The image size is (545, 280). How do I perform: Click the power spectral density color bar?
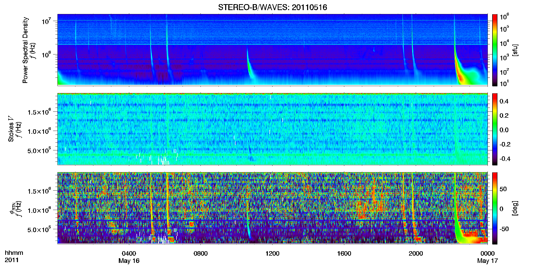point(495,50)
